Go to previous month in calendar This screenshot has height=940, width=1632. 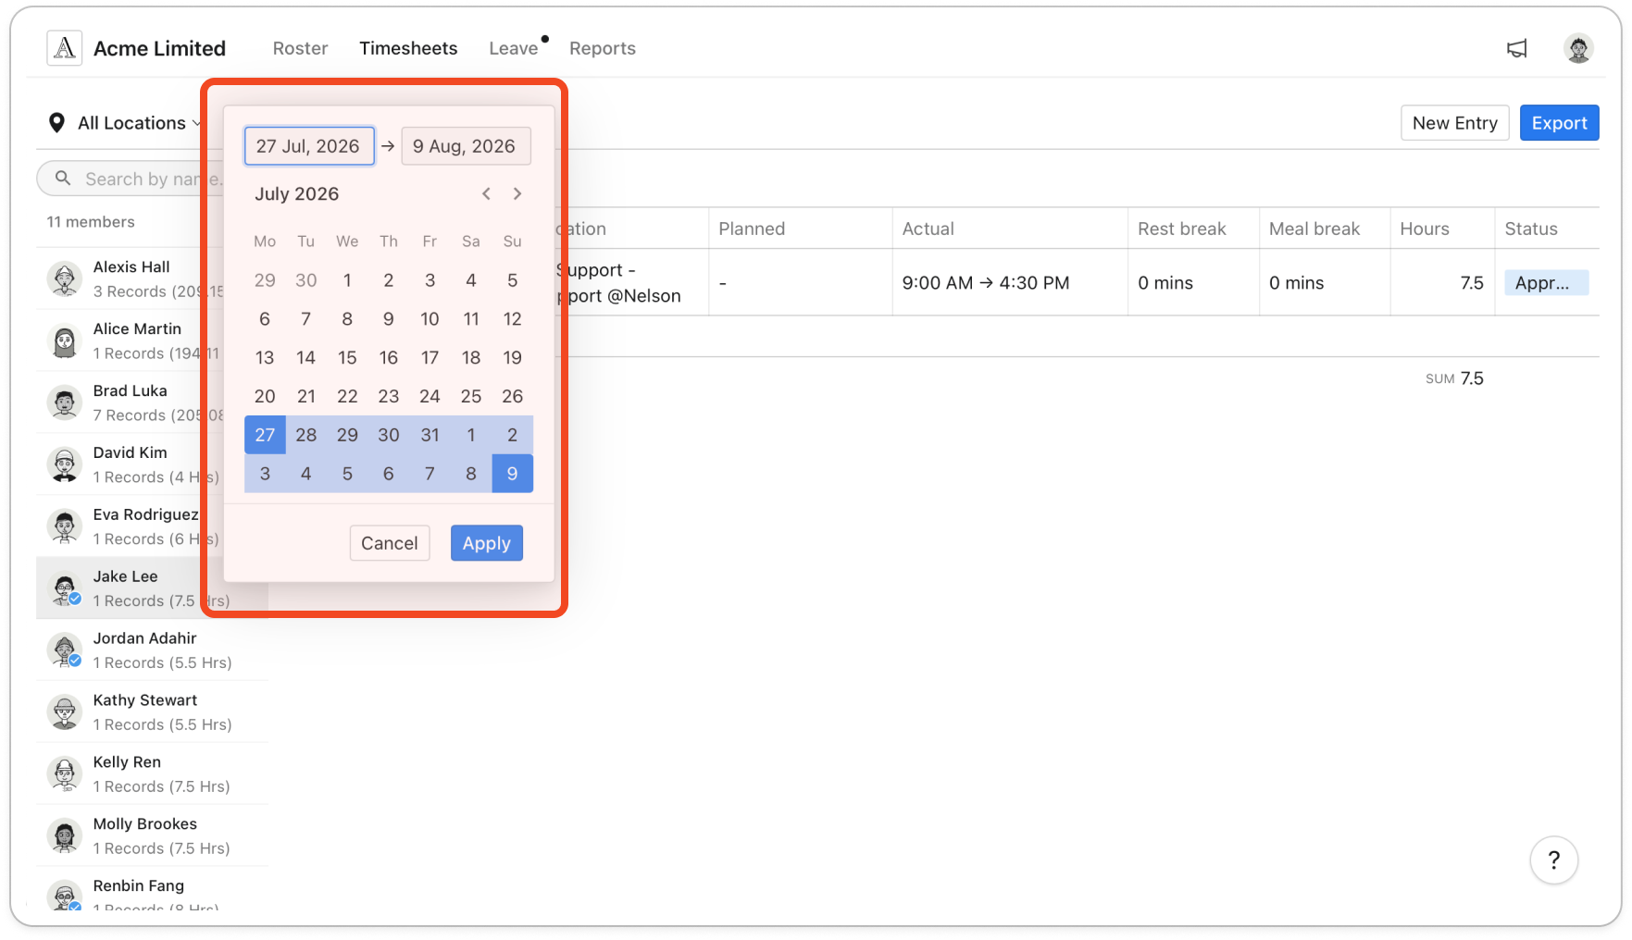tap(486, 193)
